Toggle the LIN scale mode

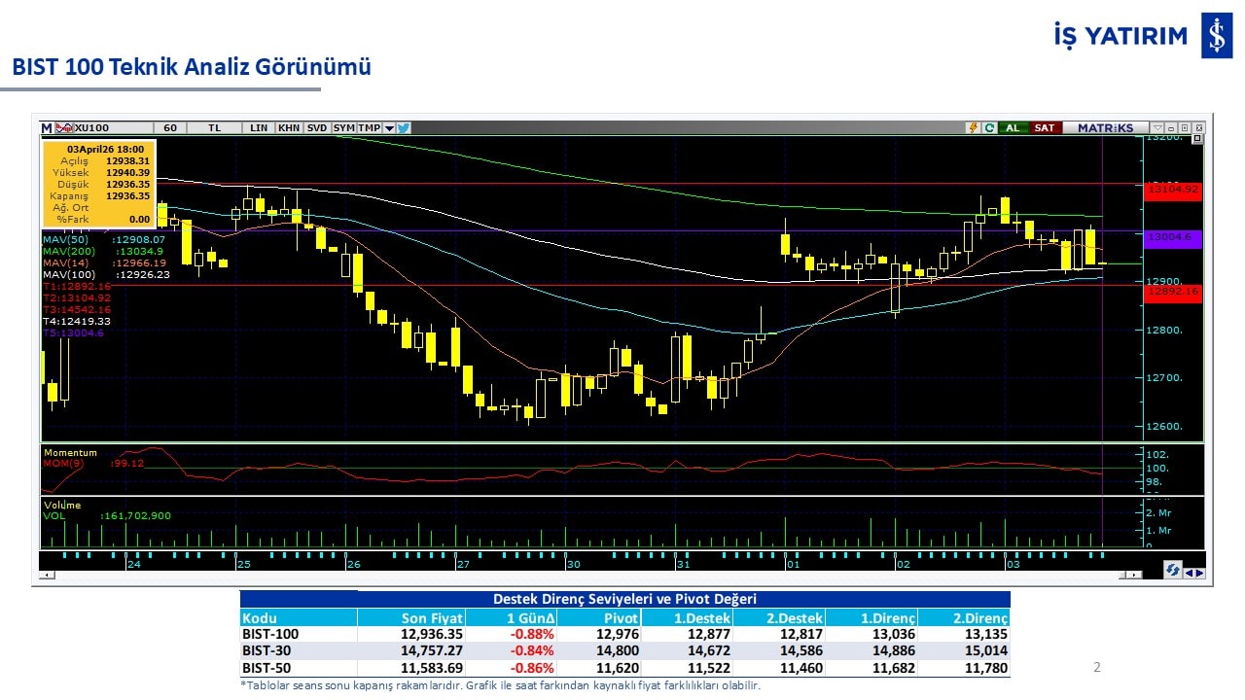tap(259, 127)
